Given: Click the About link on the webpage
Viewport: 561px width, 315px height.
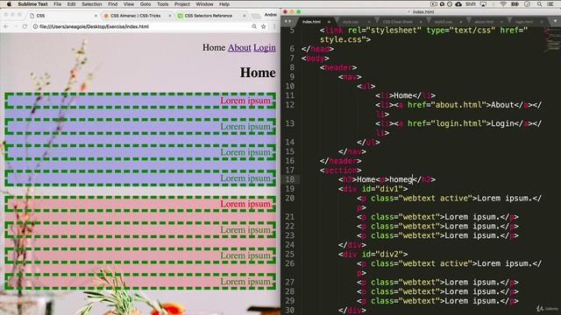Looking at the screenshot, I should click(239, 47).
